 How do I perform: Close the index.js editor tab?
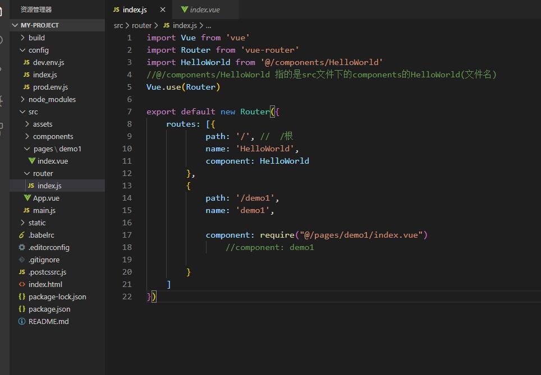163,10
